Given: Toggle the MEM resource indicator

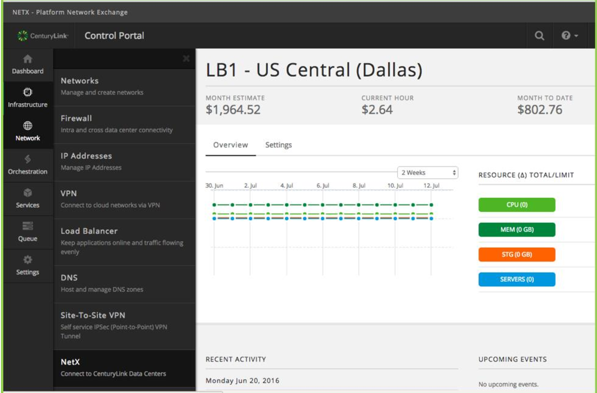Looking at the screenshot, I should point(516,229).
